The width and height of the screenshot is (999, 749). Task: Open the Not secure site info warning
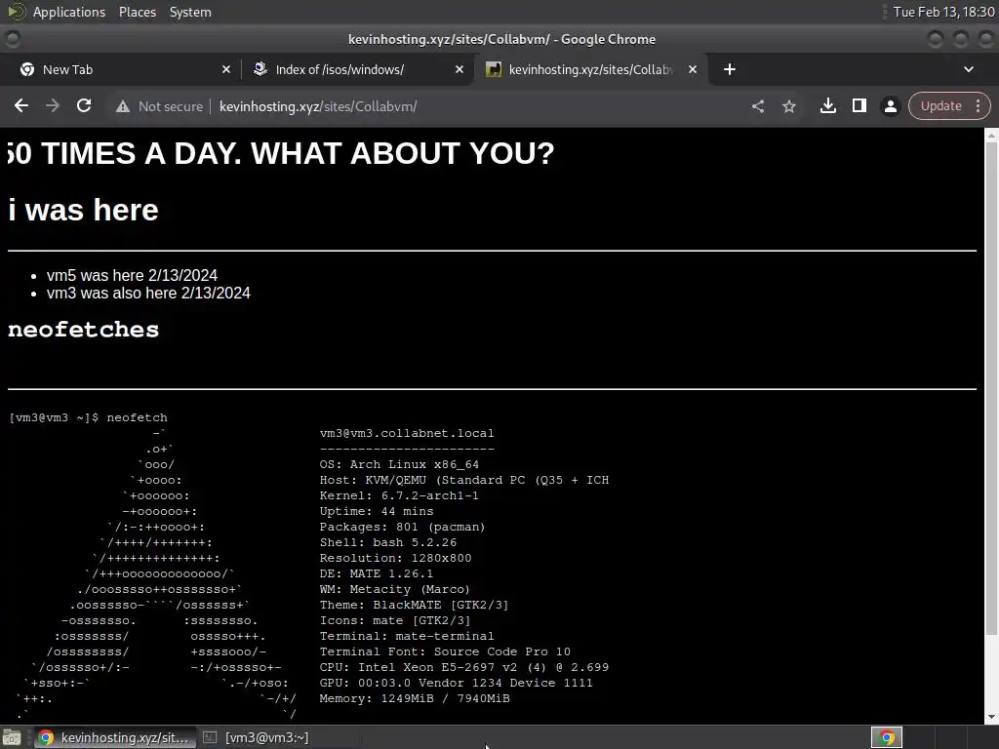(159, 106)
